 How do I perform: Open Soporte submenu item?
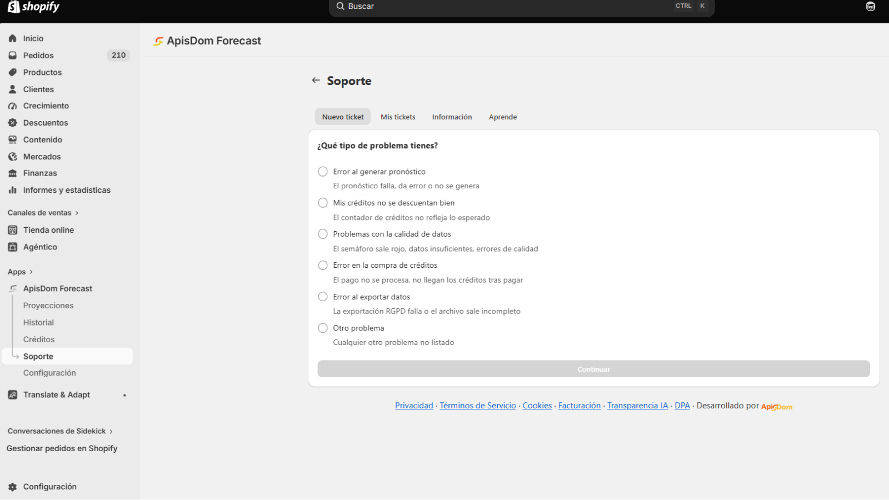pyautogui.click(x=68, y=357)
